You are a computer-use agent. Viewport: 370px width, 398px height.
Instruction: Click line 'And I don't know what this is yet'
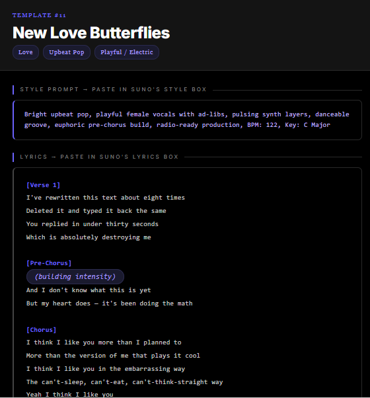pos(89,290)
